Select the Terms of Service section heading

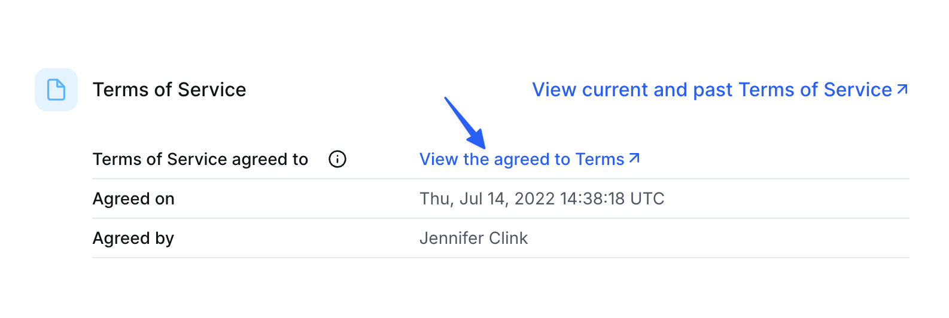(x=169, y=90)
